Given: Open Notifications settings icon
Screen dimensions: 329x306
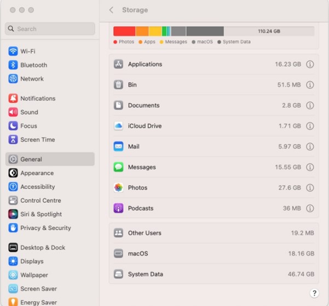Looking at the screenshot, I should pos(13,98).
